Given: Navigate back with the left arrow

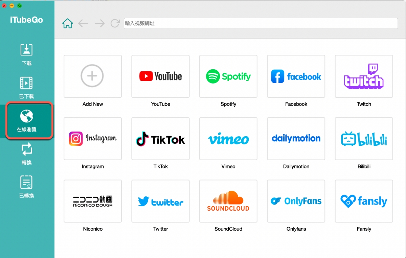Looking at the screenshot, I should click(83, 23).
